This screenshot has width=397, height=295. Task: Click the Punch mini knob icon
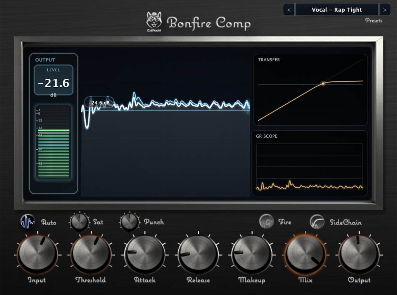point(130,221)
